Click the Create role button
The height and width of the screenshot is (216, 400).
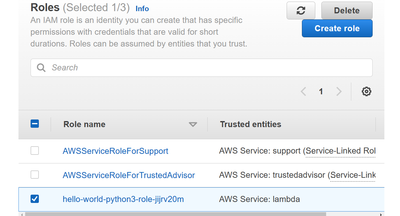click(337, 28)
